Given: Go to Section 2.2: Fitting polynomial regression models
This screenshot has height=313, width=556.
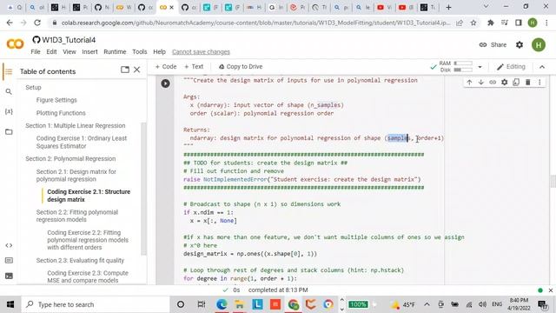Looking at the screenshot, I should [x=77, y=216].
